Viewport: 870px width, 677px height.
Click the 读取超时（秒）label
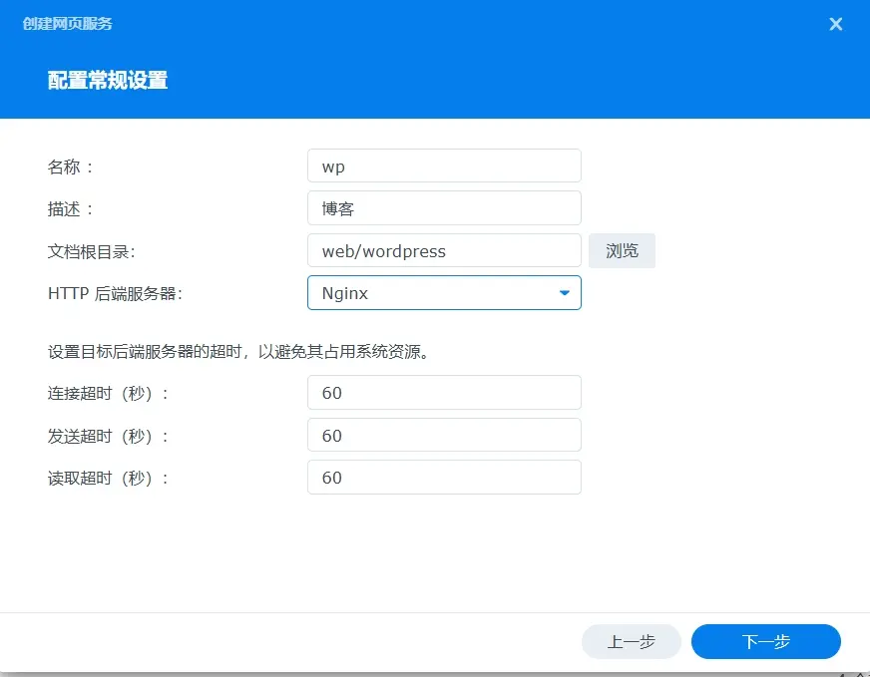(108, 478)
